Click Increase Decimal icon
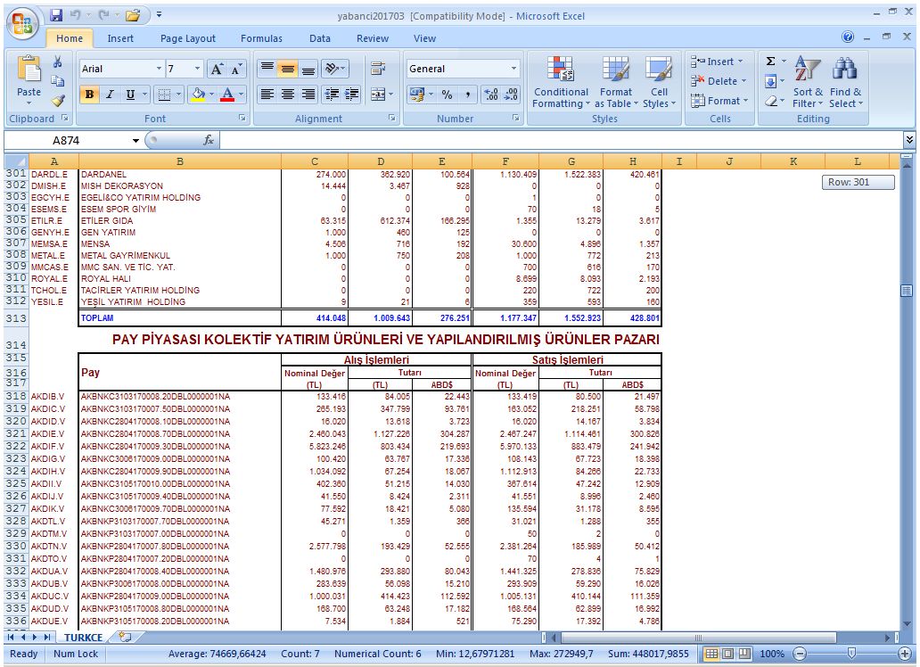Image resolution: width=920 pixels, height=667 pixels. click(x=491, y=94)
